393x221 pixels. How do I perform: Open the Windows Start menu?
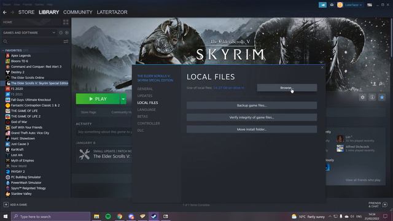tap(6, 216)
